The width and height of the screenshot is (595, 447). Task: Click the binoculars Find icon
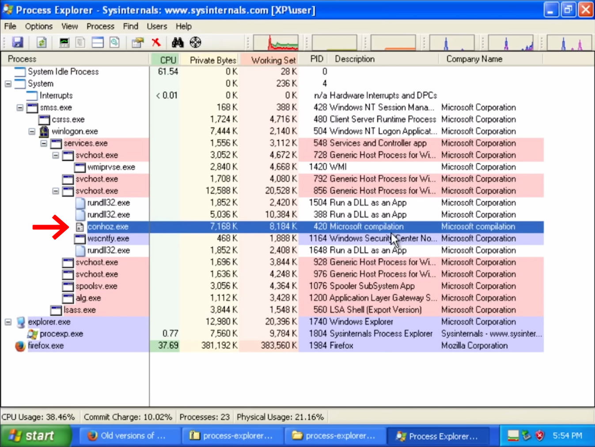tap(178, 42)
